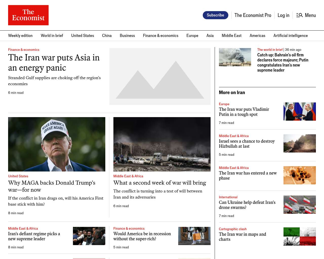Open the Iran war Asia energy panic headline

click(54, 62)
